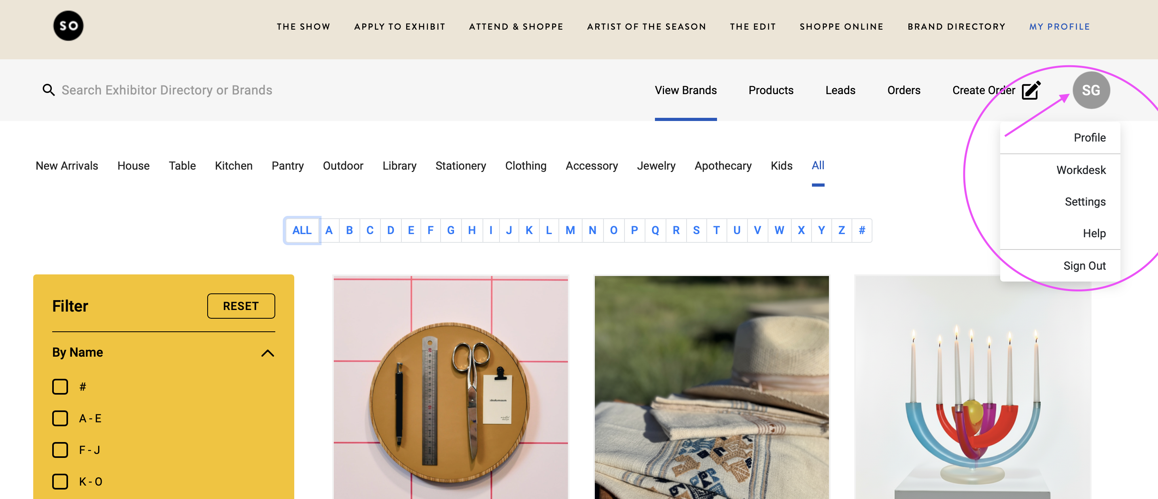Enable the A - E name filter
Image resolution: width=1158 pixels, height=499 pixels.
click(x=60, y=418)
